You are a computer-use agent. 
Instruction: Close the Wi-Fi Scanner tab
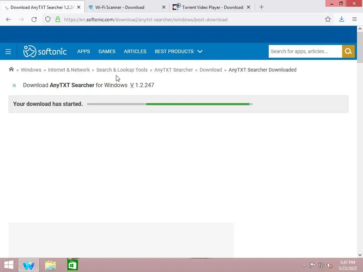click(x=164, y=7)
